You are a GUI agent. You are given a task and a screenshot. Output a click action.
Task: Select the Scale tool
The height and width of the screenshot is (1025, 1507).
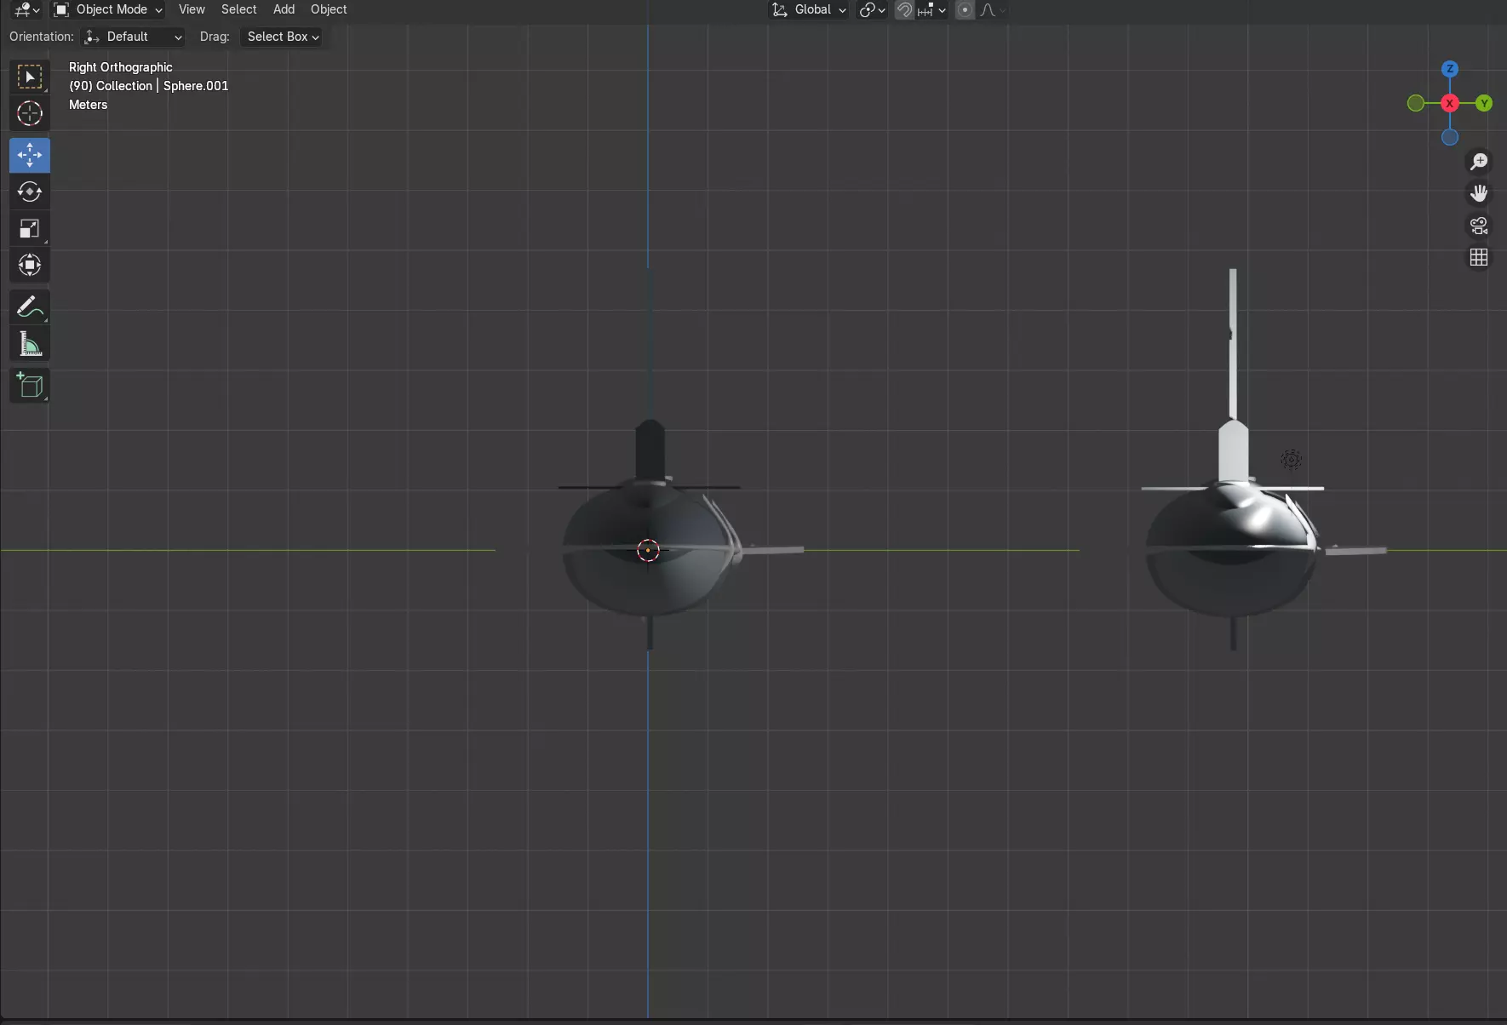30,228
